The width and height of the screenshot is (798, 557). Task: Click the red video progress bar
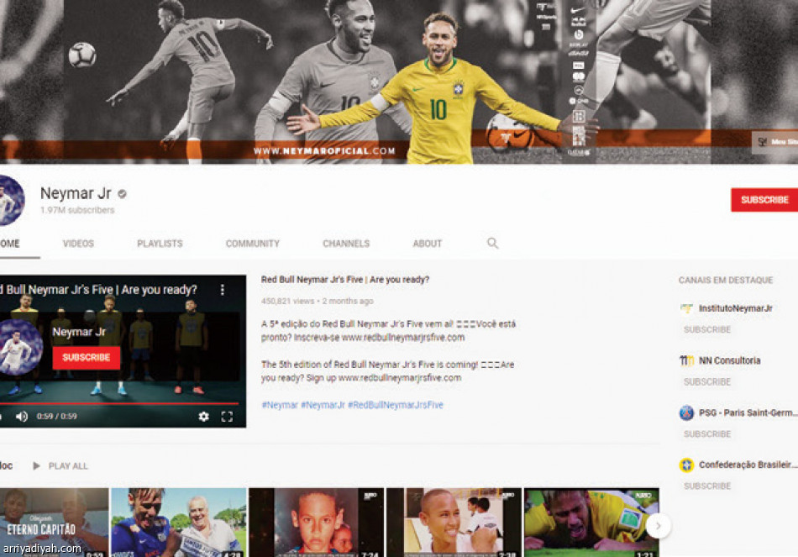pos(118,403)
